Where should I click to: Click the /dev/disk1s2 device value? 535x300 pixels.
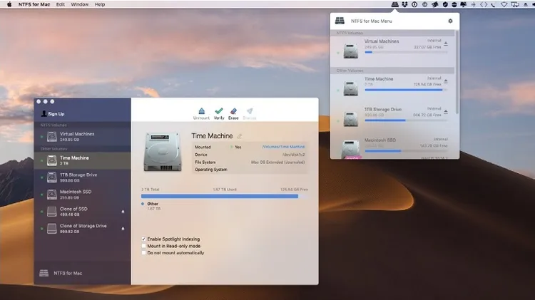pyautogui.click(x=293, y=155)
